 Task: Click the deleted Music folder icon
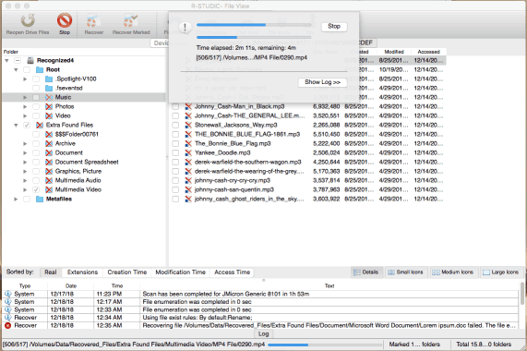pos(49,97)
